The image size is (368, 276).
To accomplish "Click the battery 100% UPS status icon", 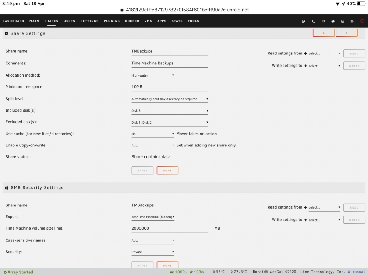I will click(178, 272).
